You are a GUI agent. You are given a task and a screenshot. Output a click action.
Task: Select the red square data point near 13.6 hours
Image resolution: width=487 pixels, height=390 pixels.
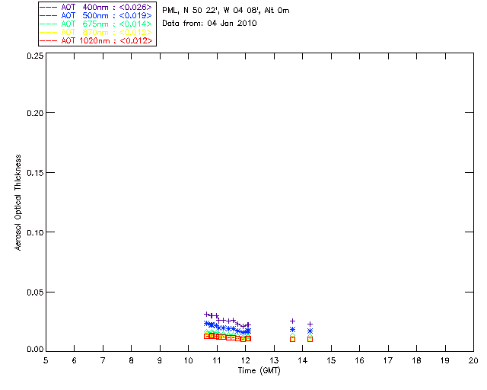coord(292,339)
